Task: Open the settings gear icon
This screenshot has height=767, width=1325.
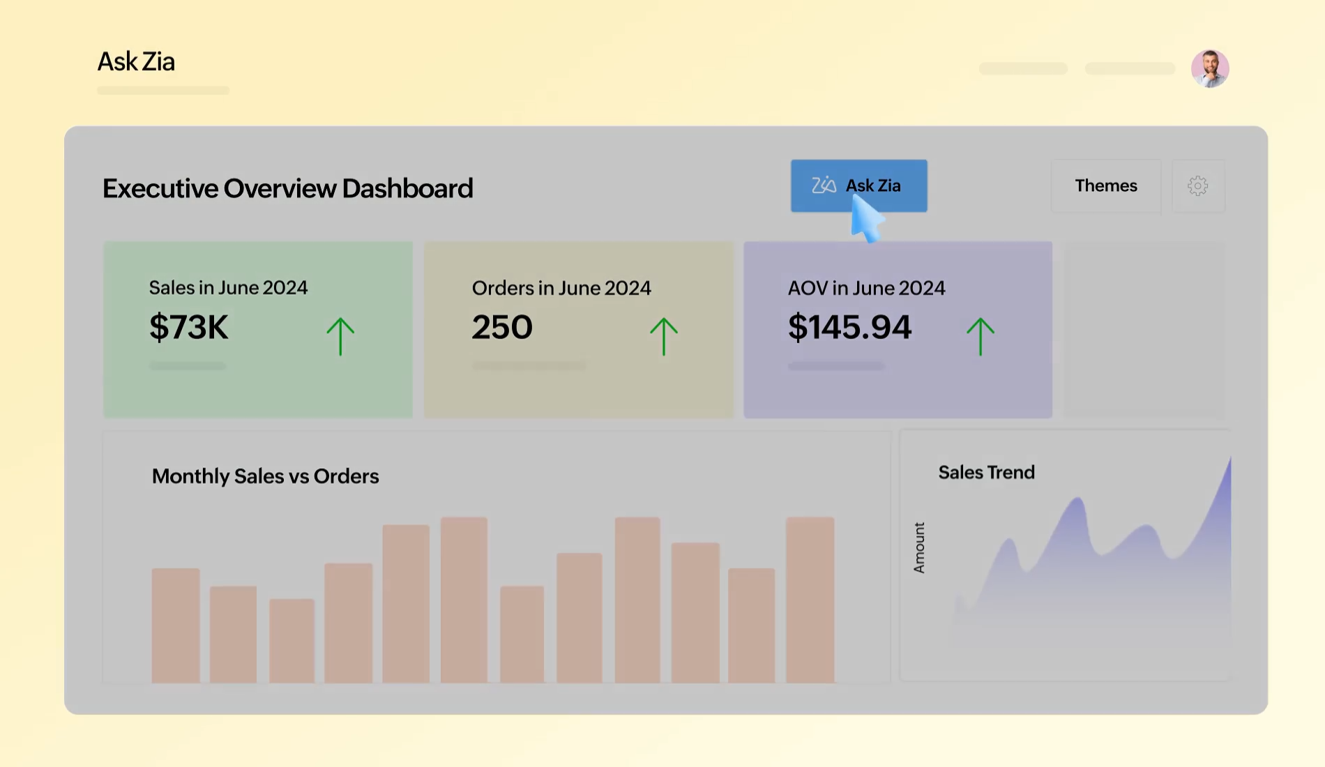Action: tap(1197, 186)
